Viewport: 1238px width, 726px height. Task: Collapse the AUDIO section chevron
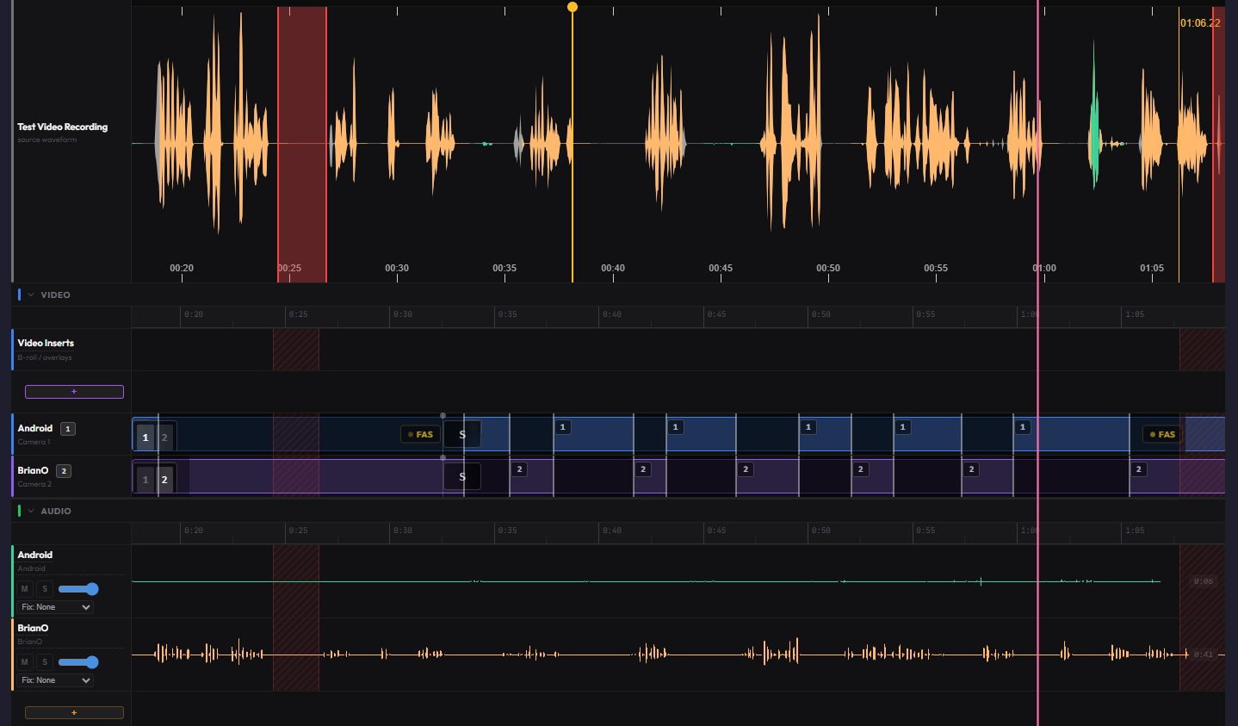(x=31, y=511)
